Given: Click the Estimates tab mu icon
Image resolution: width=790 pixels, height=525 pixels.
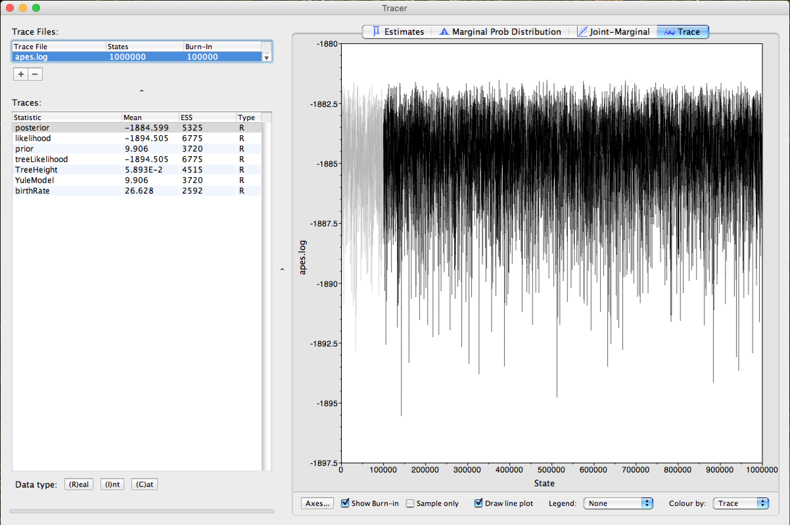Looking at the screenshot, I should [376, 31].
